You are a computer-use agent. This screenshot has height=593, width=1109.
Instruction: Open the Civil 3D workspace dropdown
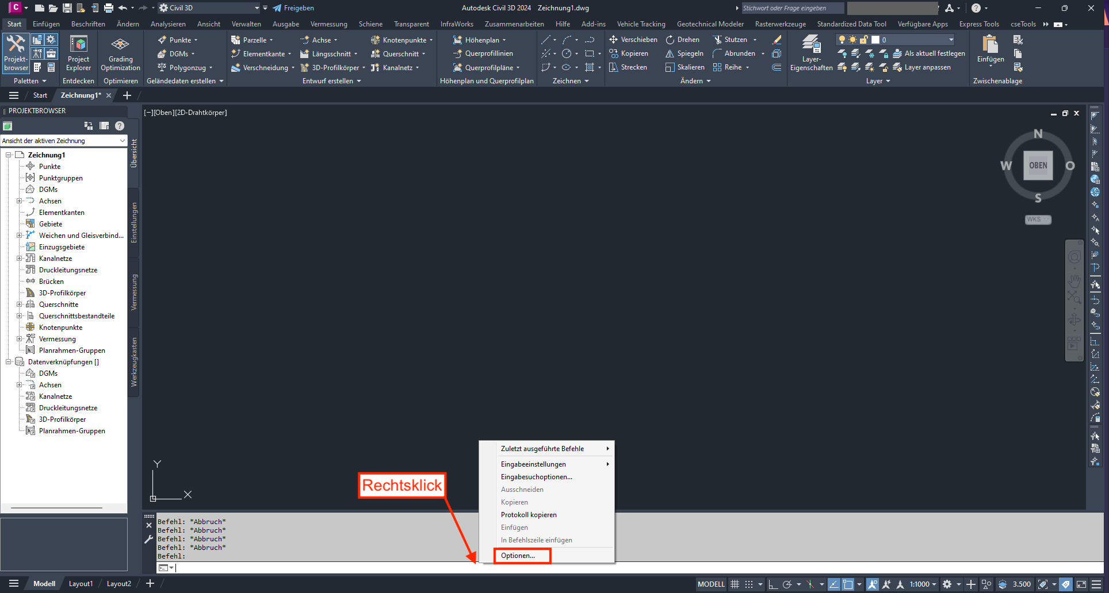[209, 8]
